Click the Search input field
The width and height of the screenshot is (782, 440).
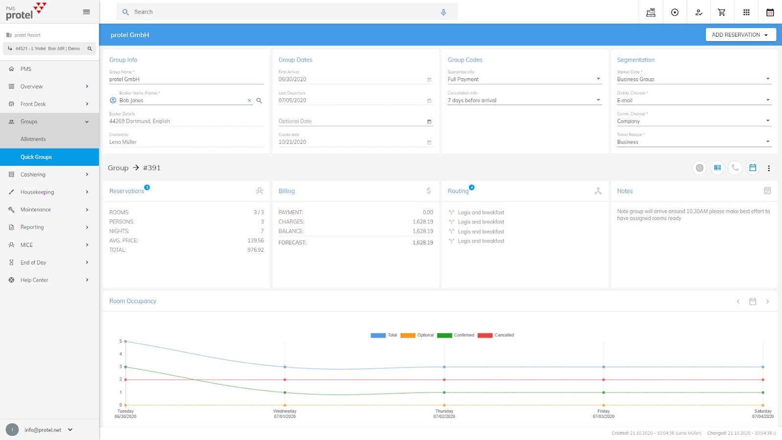[x=287, y=12]
